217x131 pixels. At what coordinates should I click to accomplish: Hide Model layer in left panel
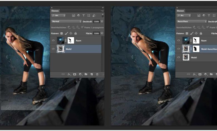pos(53,49)
